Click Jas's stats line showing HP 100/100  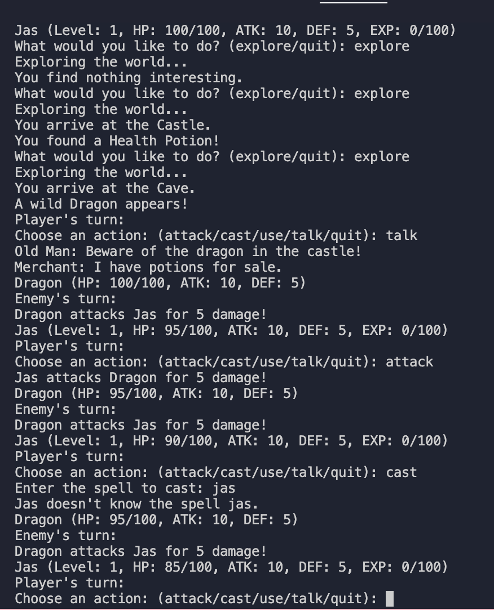click(235, 30)
